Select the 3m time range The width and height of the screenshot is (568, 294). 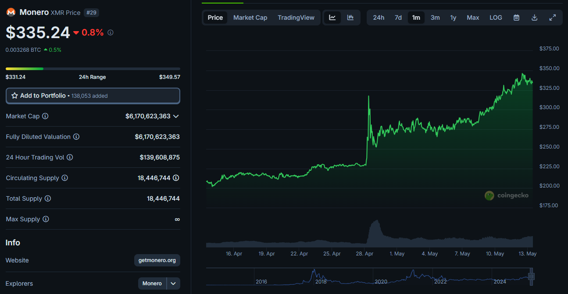pos(435,18)
